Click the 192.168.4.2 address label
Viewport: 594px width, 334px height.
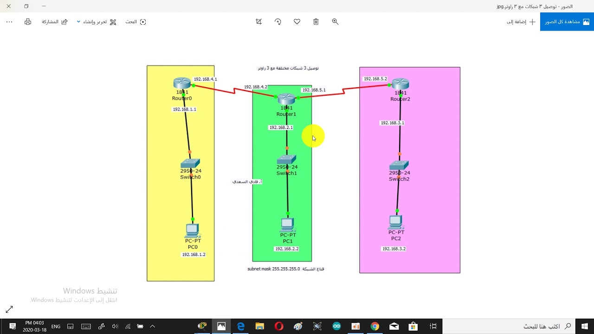pyautogui.click(x=256, y=87)
